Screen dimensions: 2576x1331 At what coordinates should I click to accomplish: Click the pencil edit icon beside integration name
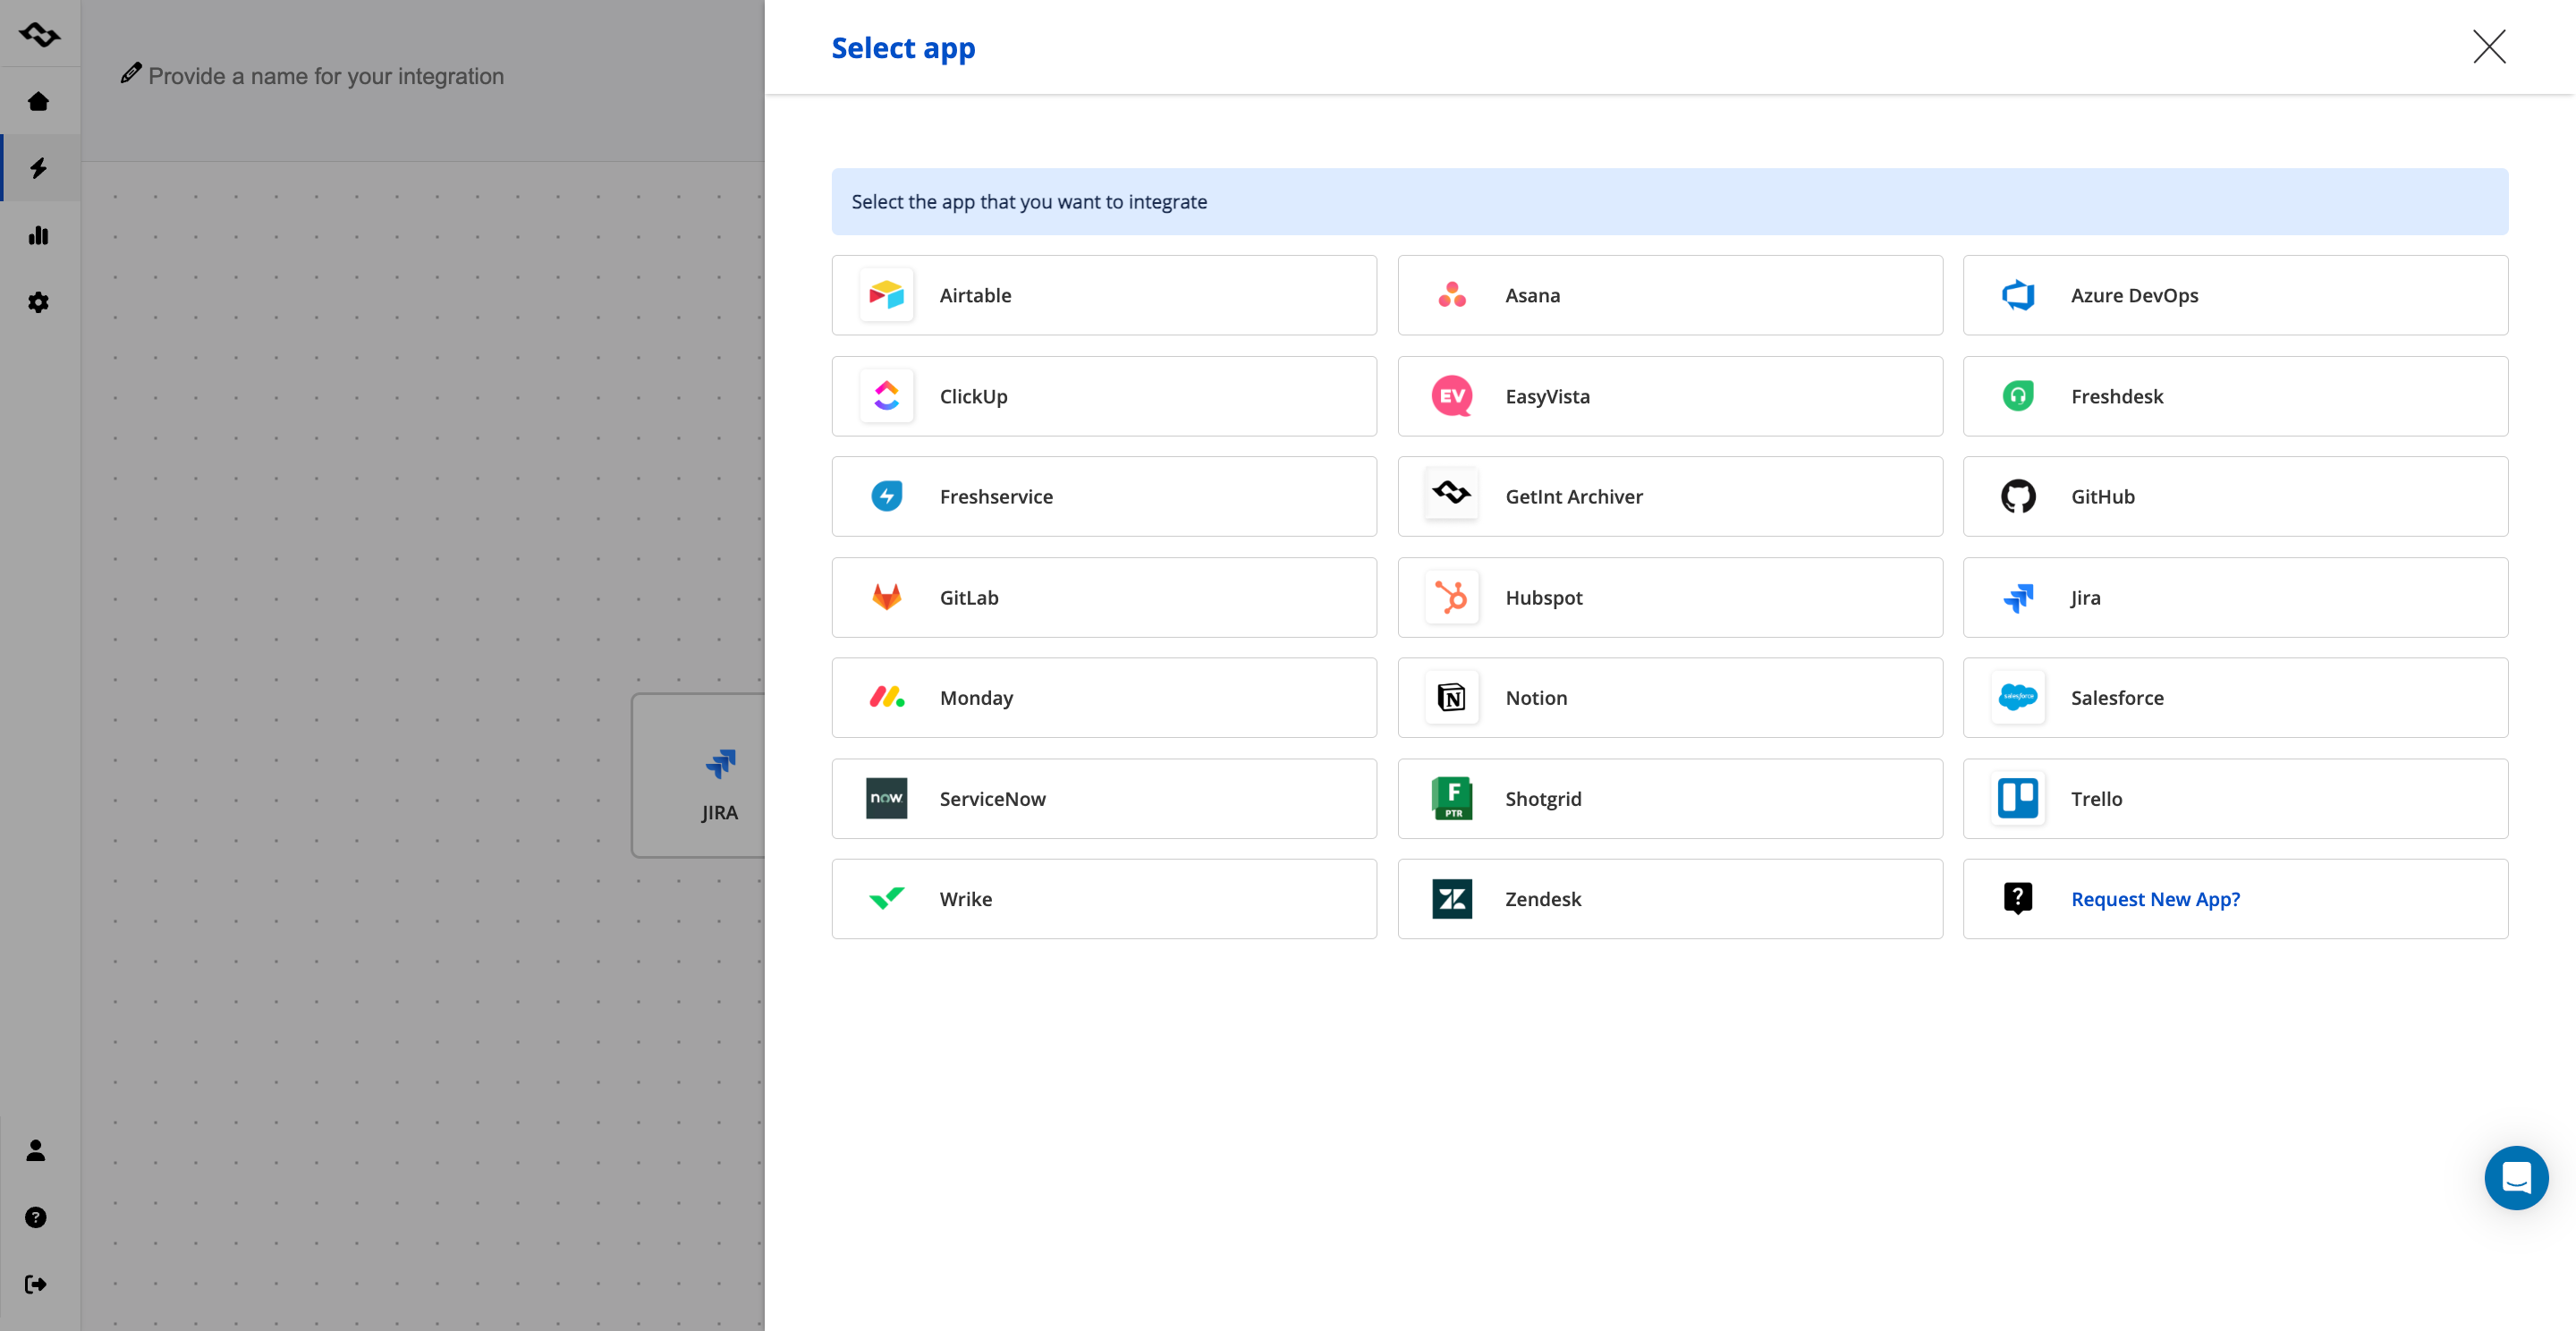pos(131,73)
